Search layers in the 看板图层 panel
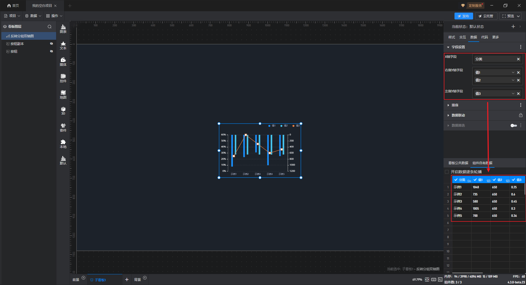The image size is (526, 285). (x=50, y=27)
